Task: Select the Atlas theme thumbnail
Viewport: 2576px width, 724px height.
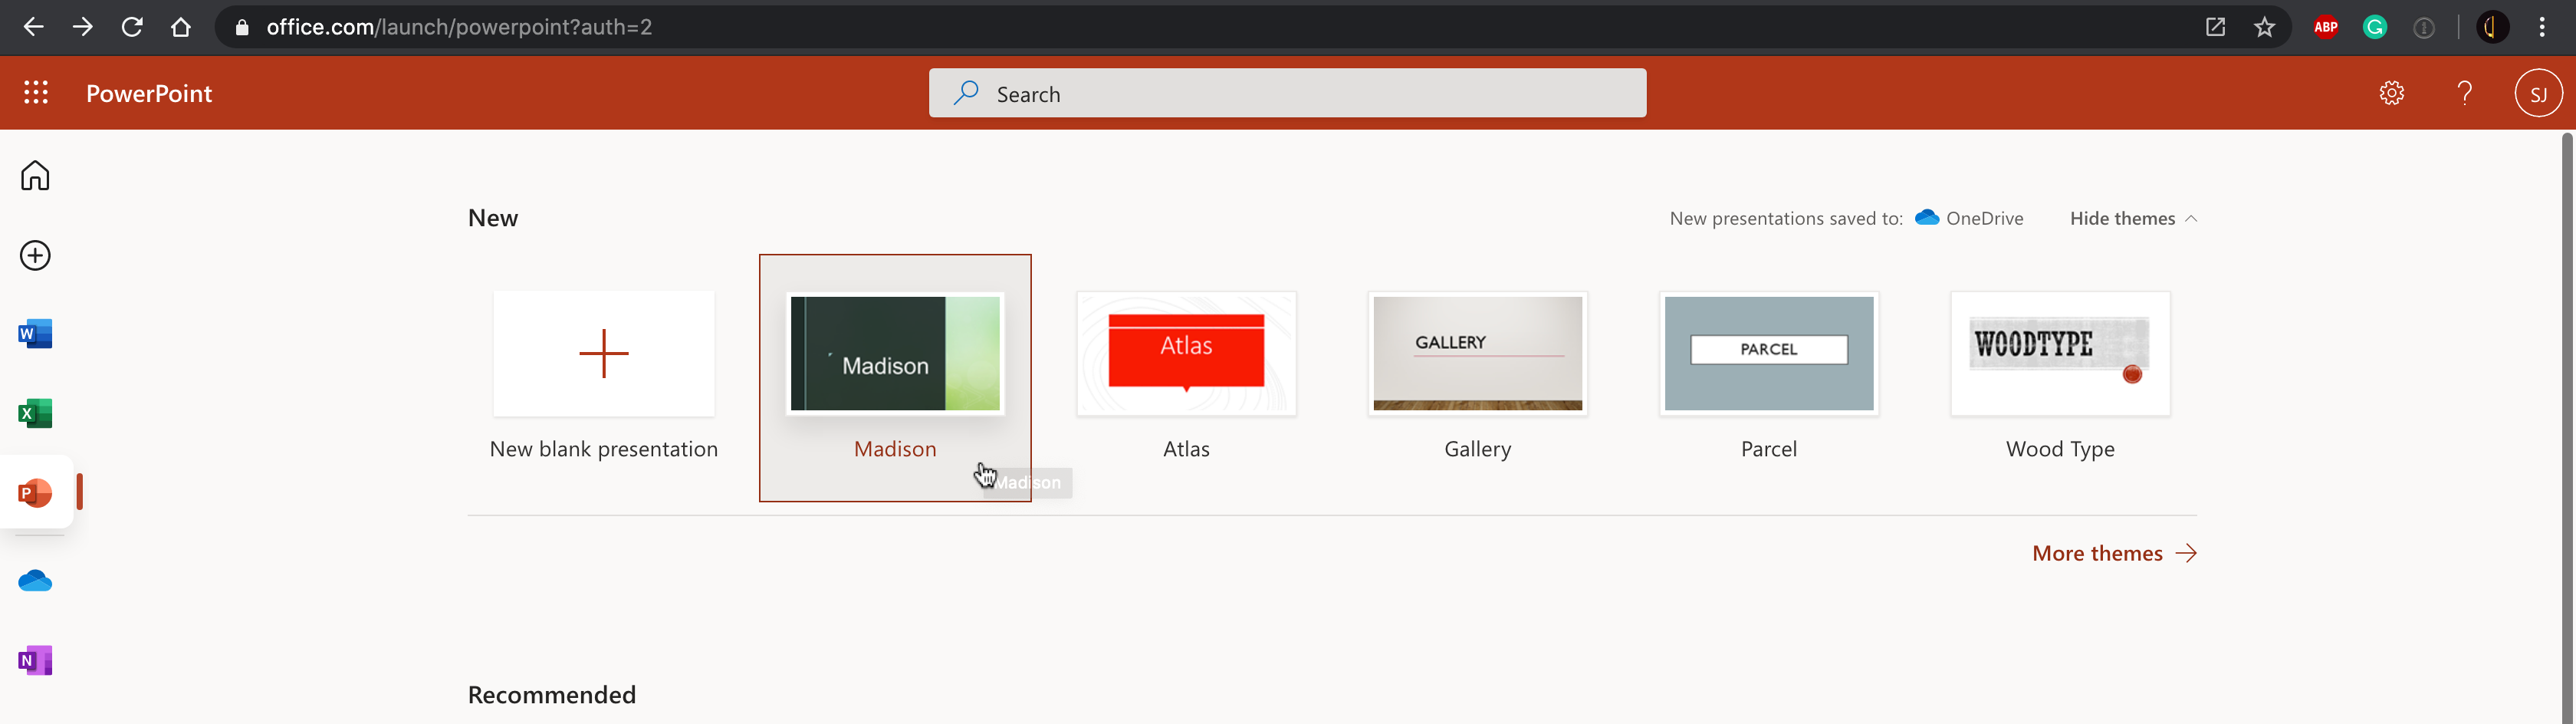Action: (x=1186, y=354)
